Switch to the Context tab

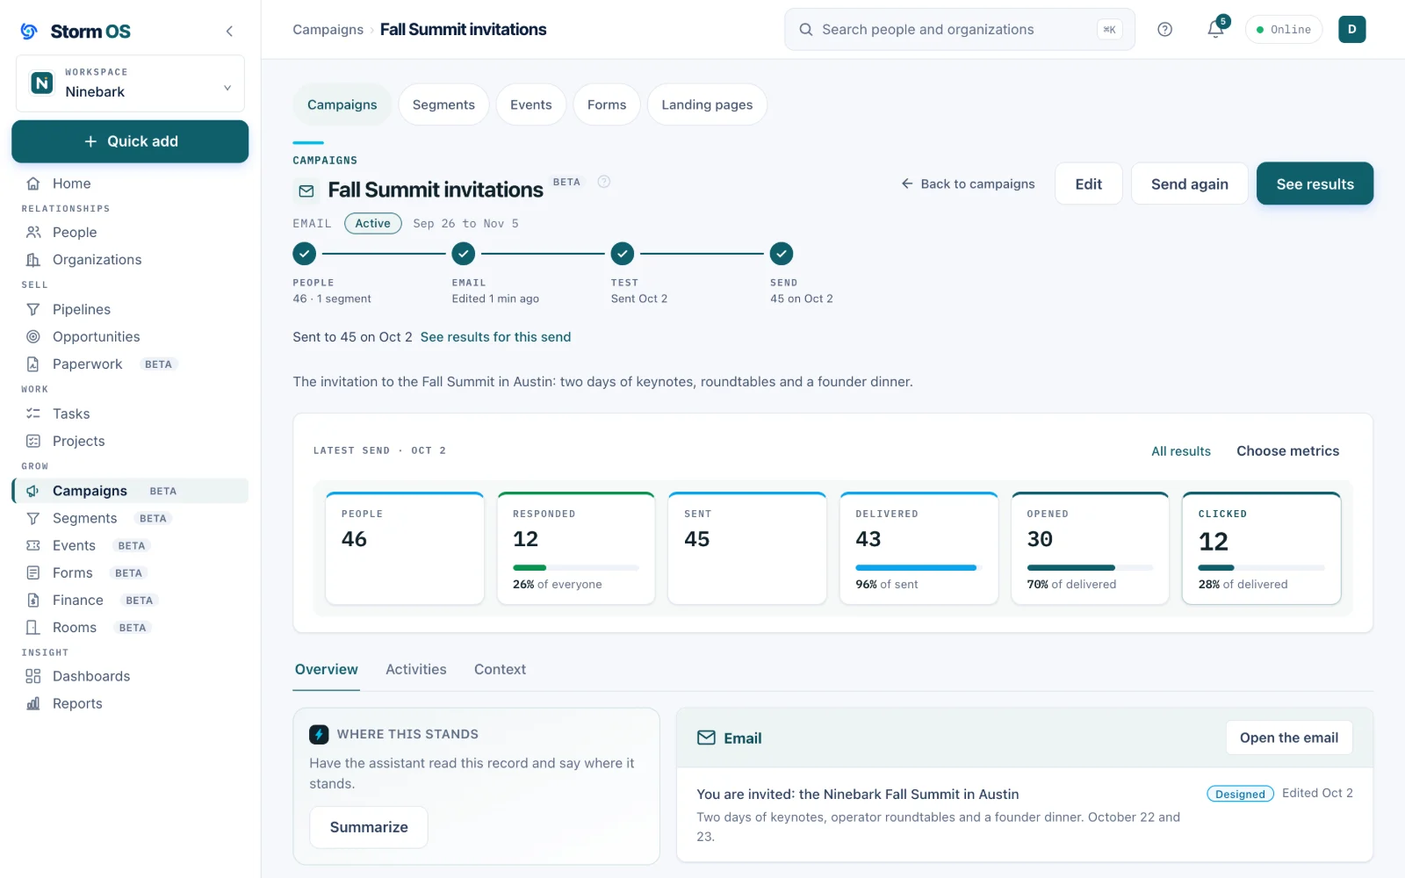pos(500,670)
